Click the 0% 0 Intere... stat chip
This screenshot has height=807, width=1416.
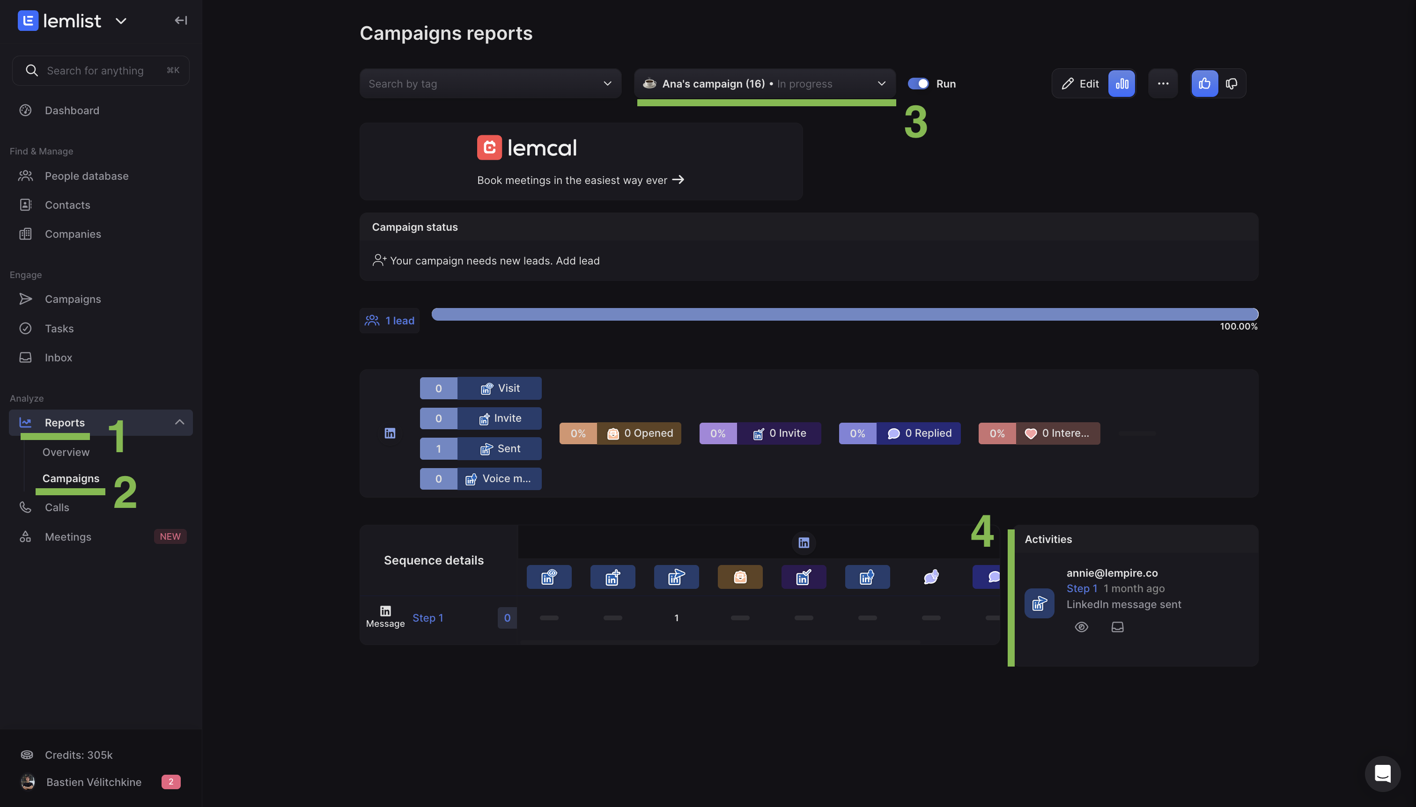coord(1040,433)
